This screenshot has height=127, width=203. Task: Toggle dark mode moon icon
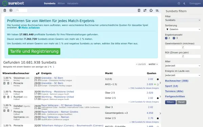click(x=184, y=3)
